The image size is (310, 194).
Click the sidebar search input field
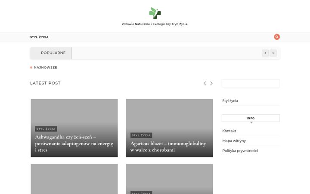pyautogui.click(x=251, y=83)
